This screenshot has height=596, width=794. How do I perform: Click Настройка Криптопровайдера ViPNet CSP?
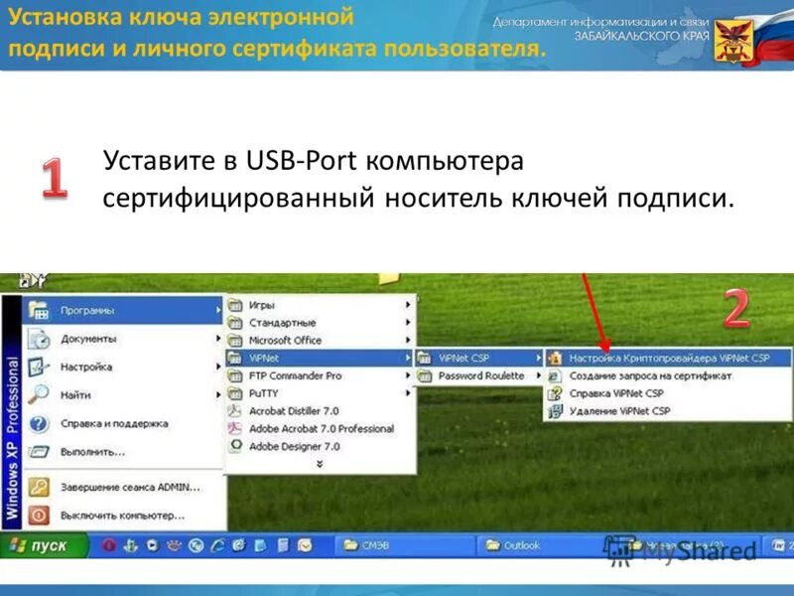[668, 359]
